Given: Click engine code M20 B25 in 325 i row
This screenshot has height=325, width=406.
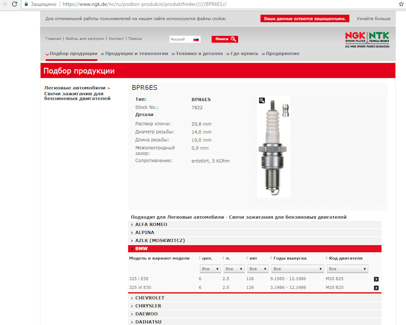Looking at the screenshot, I should 335,279.
